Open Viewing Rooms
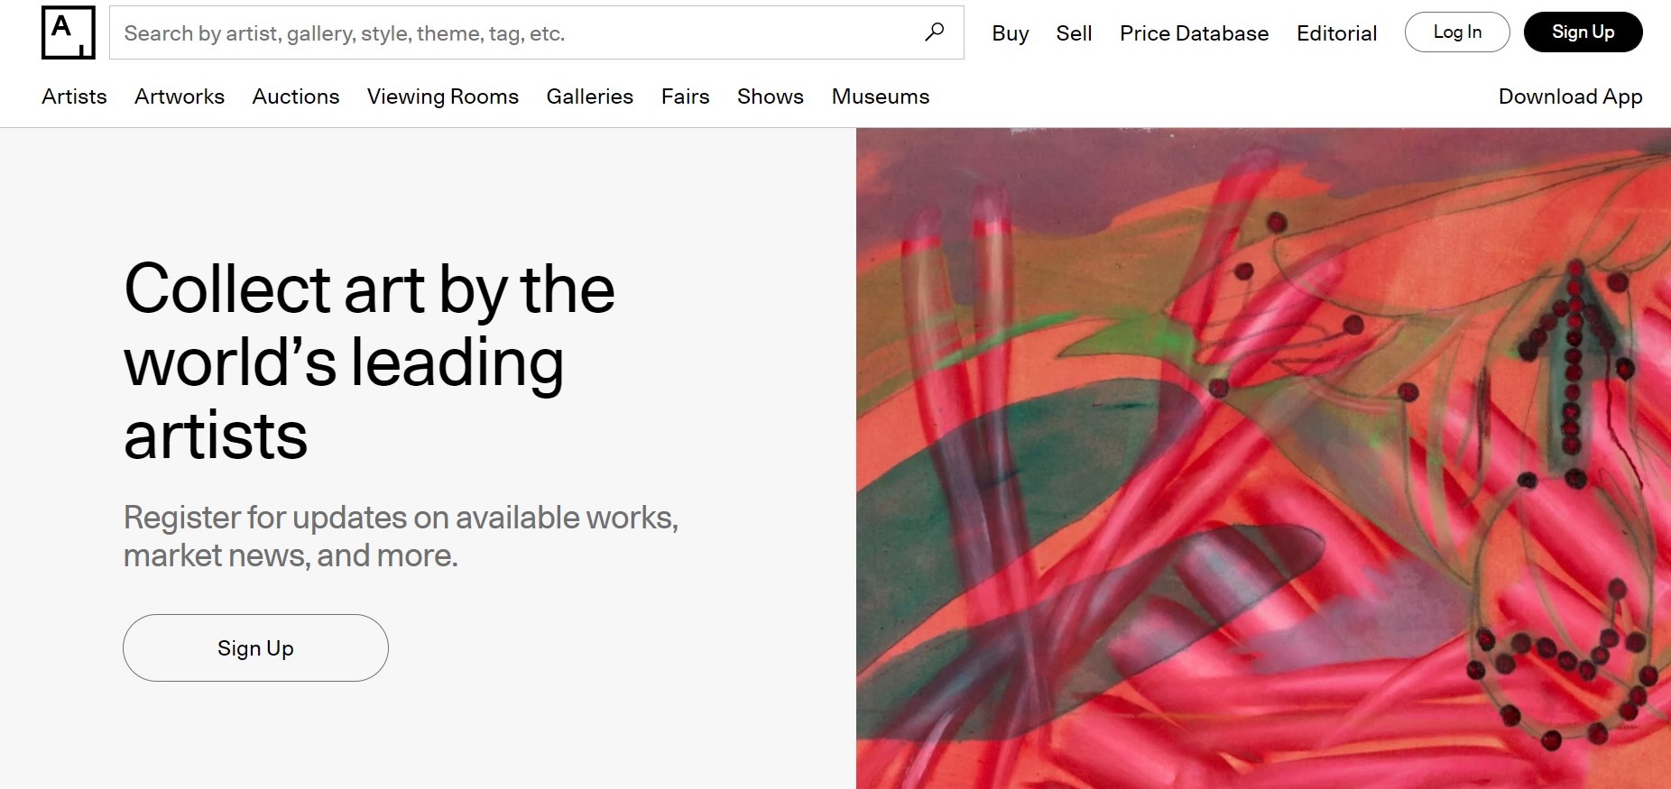1671x789 pixels. (x=443, y=96)
